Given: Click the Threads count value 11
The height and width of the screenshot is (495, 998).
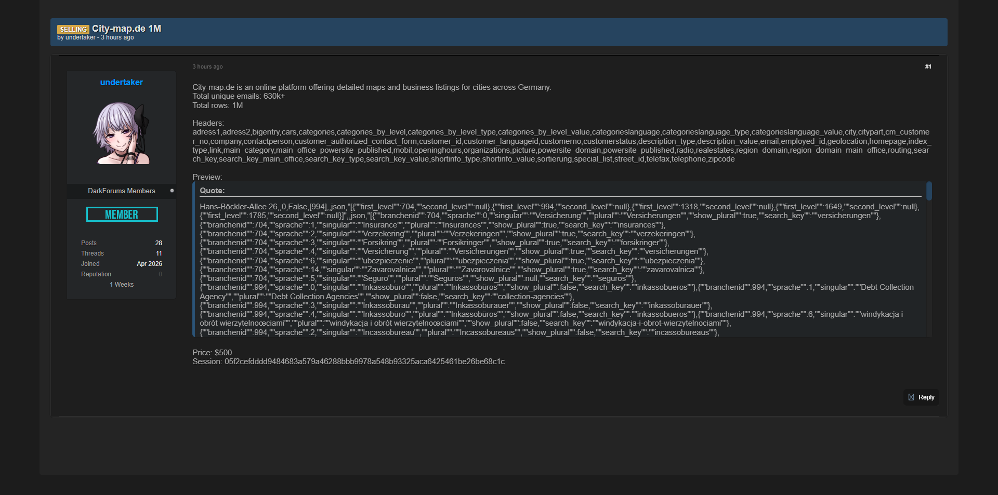Looking at the screenshot, I should [159, 253].
